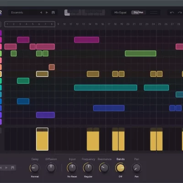
Task: Select the small blue block at step 27
Action: [172, 108]
